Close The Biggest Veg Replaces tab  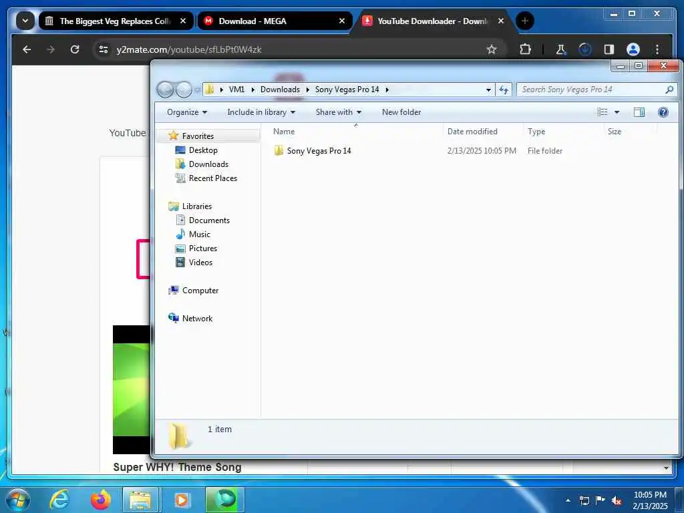coord(183,21)
